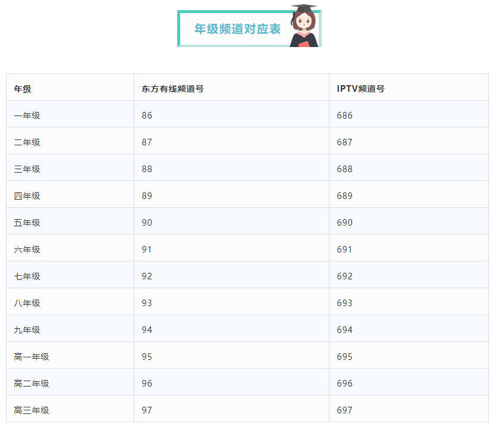The width and height of the screenshot is (499, 433).
Task: Click the 六年级 row label
Action: (x=27, y=250)
